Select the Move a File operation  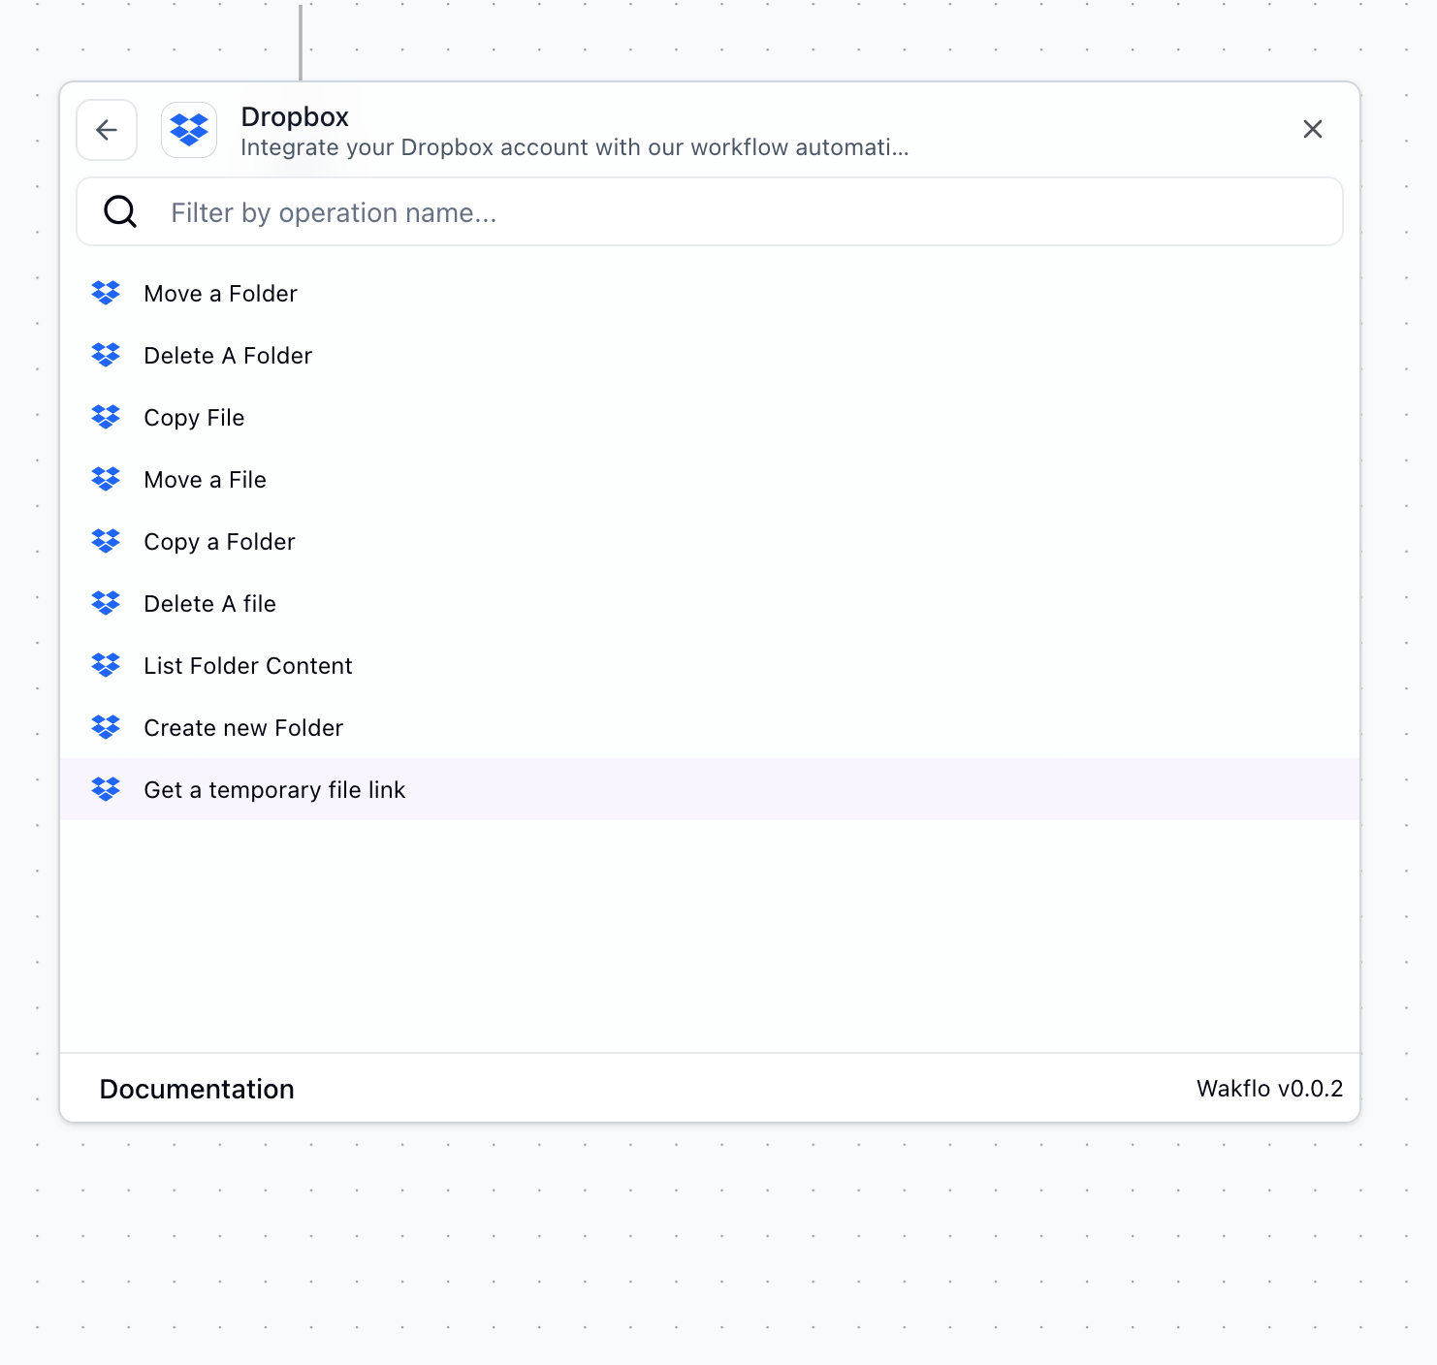point(205,479)
